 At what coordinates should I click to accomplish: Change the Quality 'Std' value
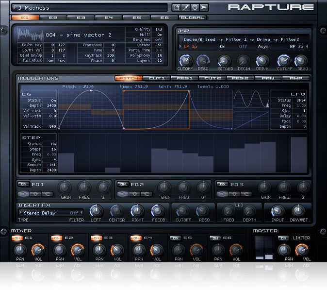tap(159, 30)
